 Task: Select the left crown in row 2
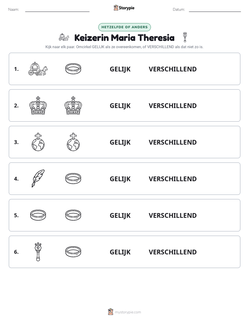(38, 105)
